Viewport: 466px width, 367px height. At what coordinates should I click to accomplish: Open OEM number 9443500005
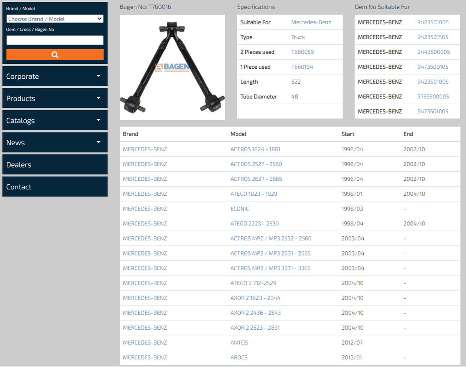pyautogui.click(x=434, y=52)
